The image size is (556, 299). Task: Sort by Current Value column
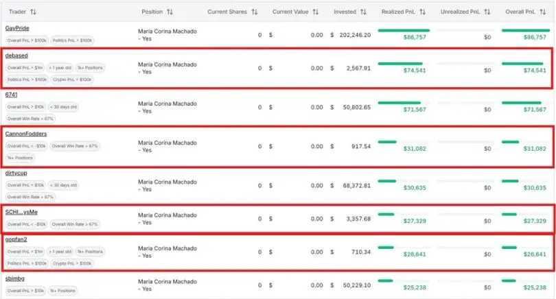(315, 12)
